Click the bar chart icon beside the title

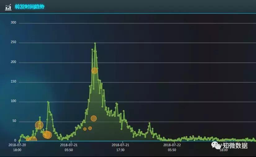tap(8, 7)
